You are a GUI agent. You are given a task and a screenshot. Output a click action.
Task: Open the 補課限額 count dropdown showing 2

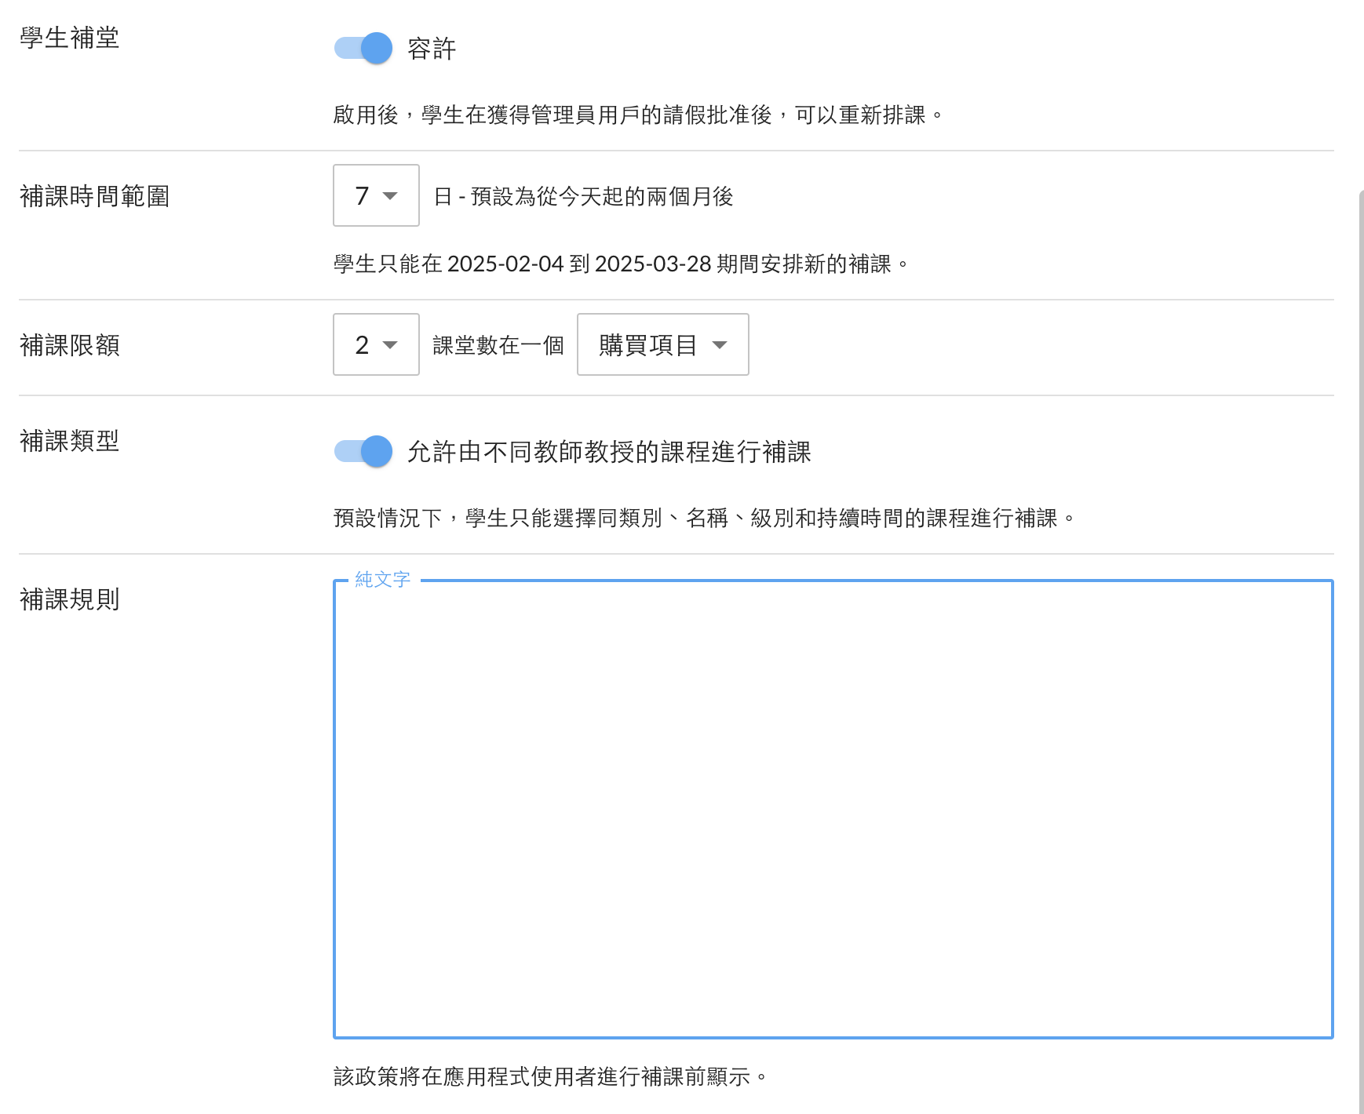[x=376, y=344]
